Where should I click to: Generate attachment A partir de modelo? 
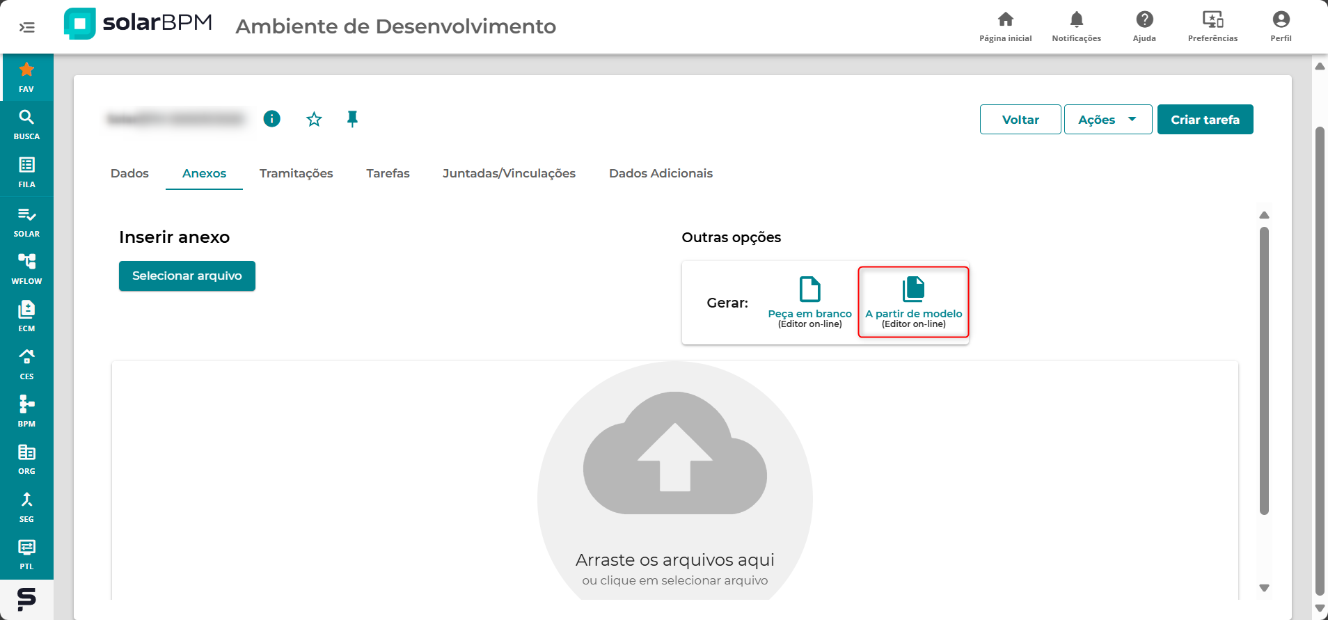(x=913, y=302)
